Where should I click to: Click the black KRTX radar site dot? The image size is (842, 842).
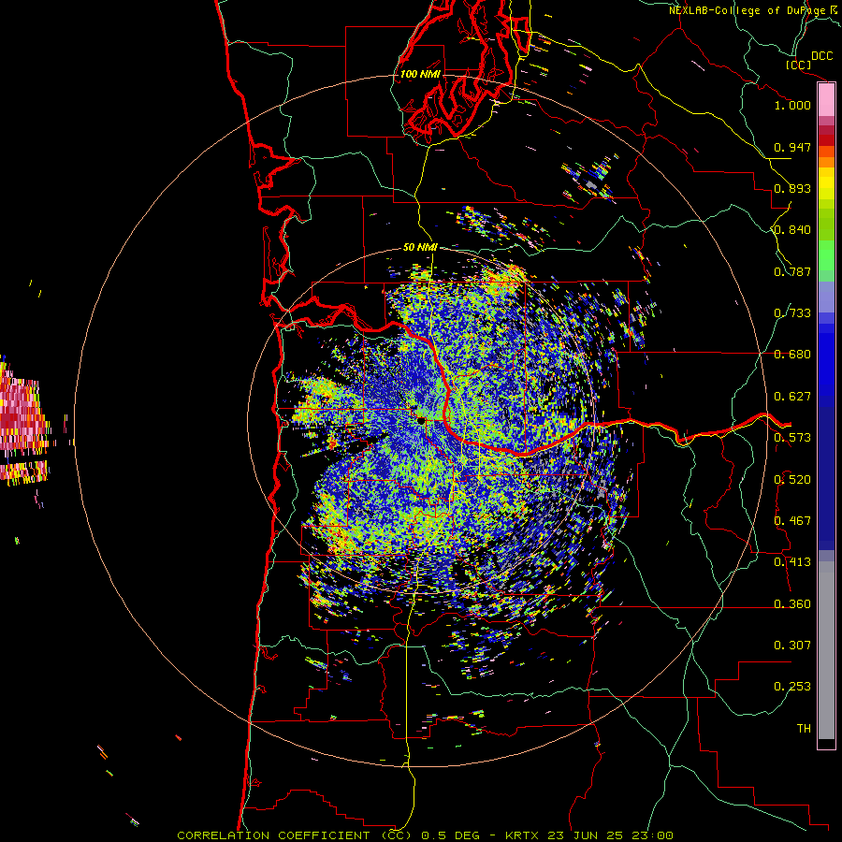tap(422, 420)
